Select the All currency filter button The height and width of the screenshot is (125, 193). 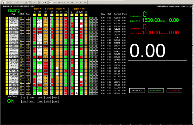[x=24, y=98]
